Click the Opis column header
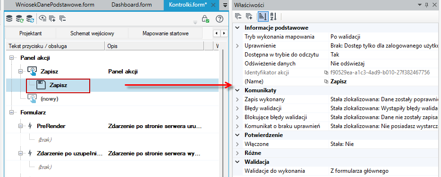441x177 pixels. click(154, 46)
